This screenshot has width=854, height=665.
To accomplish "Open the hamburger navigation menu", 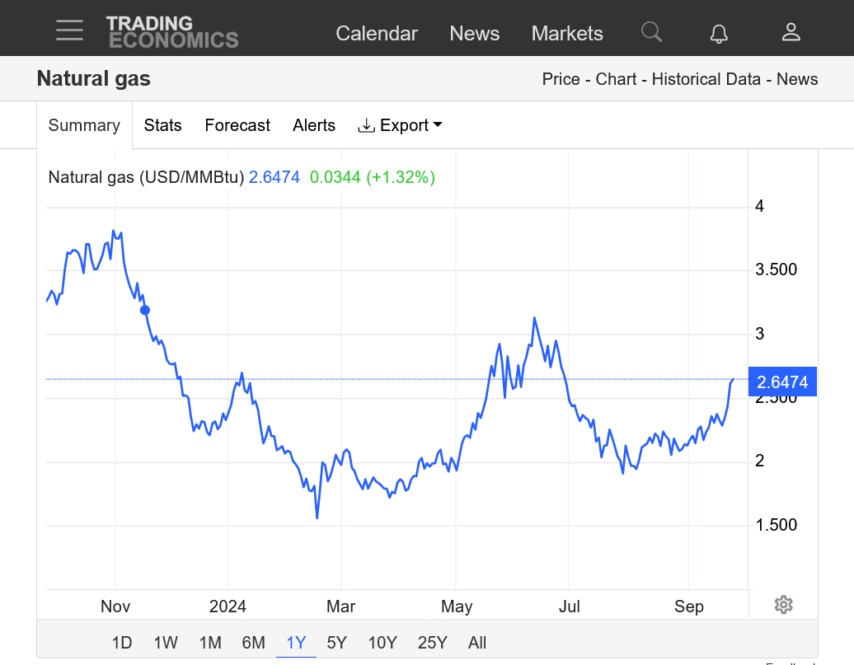I will pyautogui.click(x=69, y=30).
